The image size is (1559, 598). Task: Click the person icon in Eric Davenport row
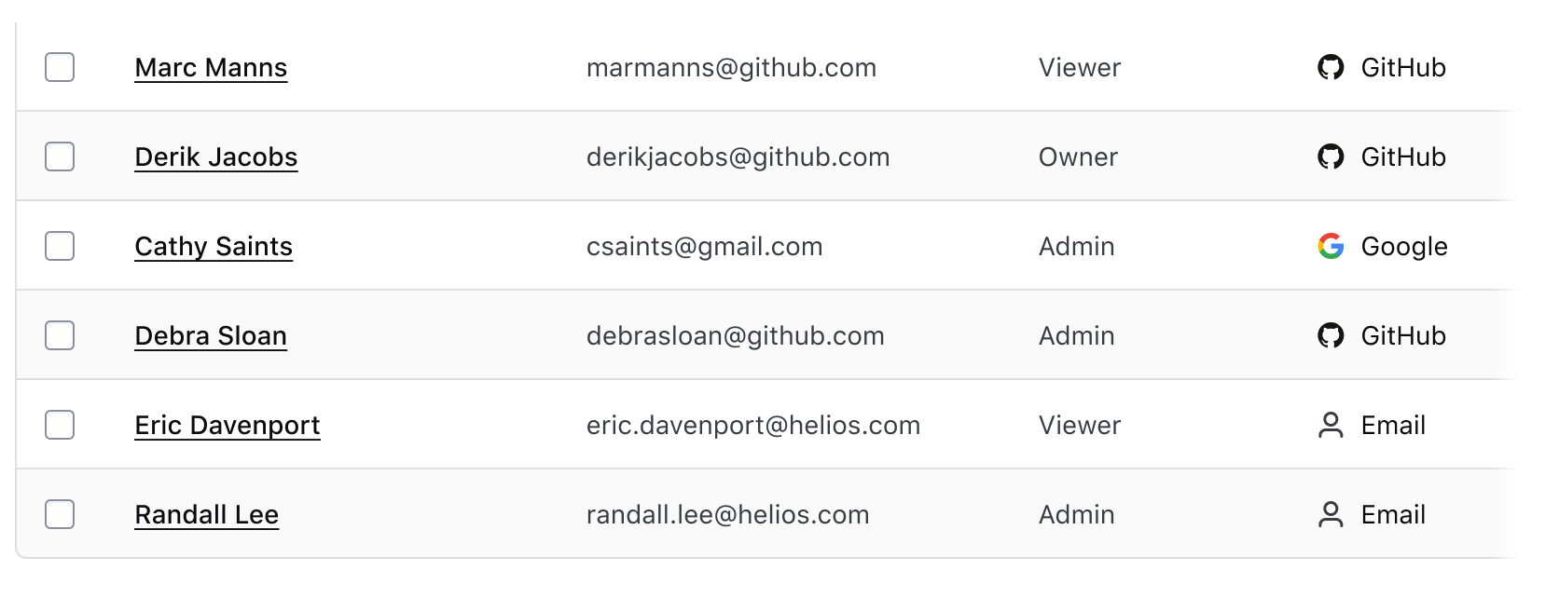point(1331,425)
